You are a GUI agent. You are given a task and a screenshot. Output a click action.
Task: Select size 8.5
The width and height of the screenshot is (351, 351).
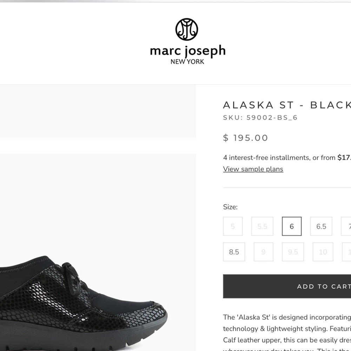(x=234, y=252)
